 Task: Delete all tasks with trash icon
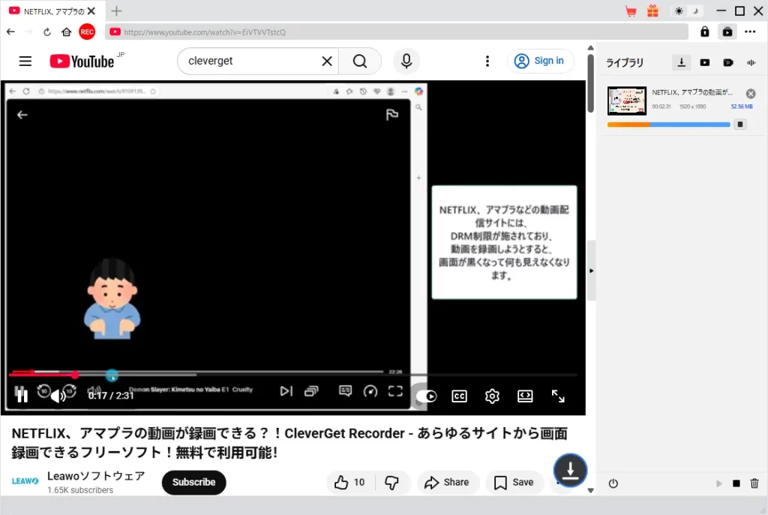pos(754,484)
